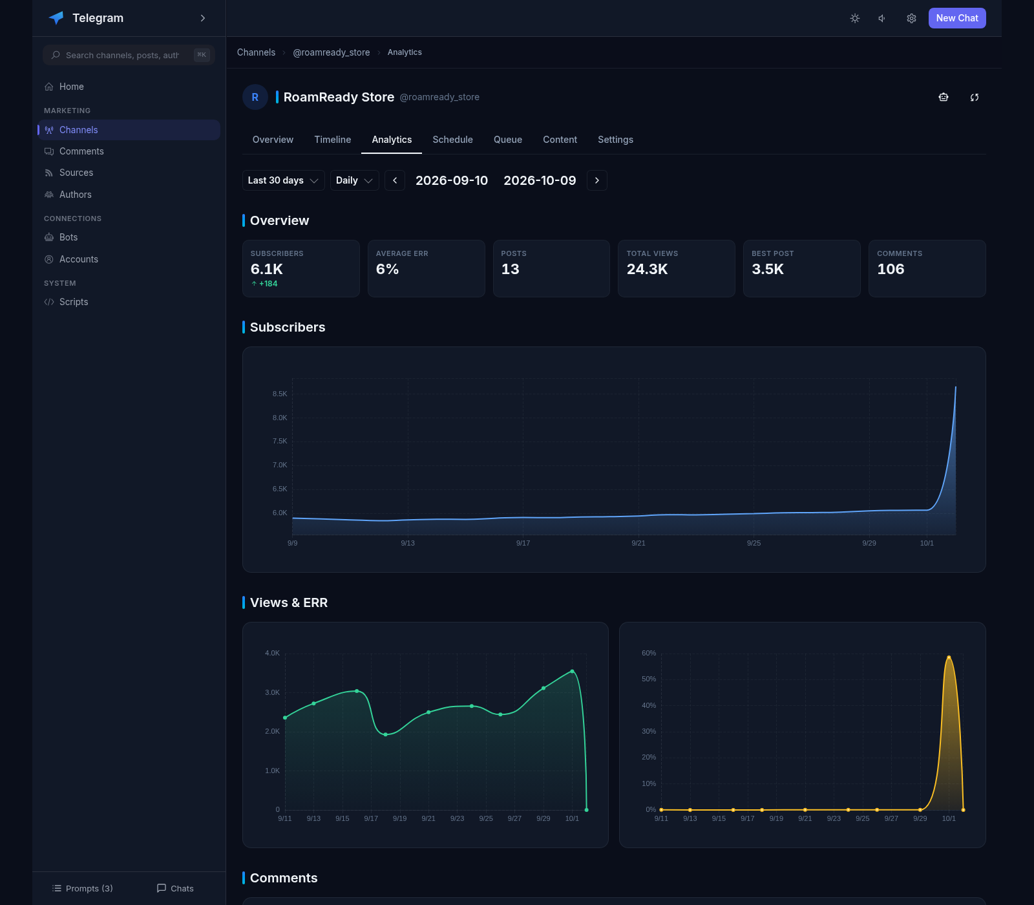The width and height of the screenshot is (1034, 905).
Task: Go to Comments in the sidebar
Action: tap(129, 151)
